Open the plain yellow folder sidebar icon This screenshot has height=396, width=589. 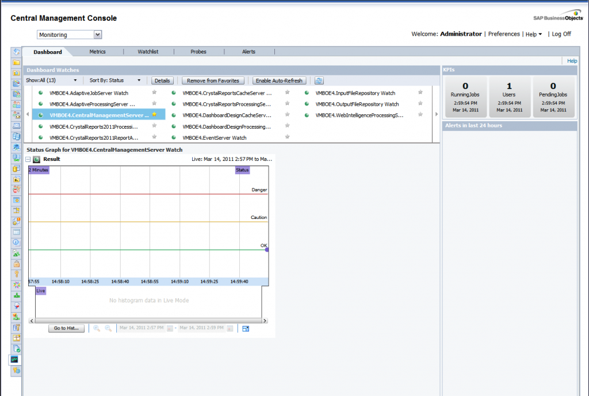coord(16,62)
